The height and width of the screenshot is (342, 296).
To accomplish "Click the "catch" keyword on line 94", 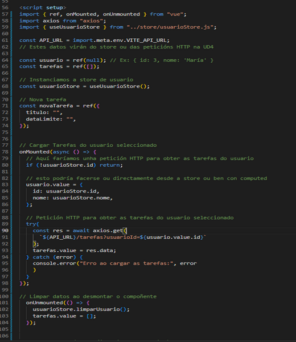I will [41, 257].
